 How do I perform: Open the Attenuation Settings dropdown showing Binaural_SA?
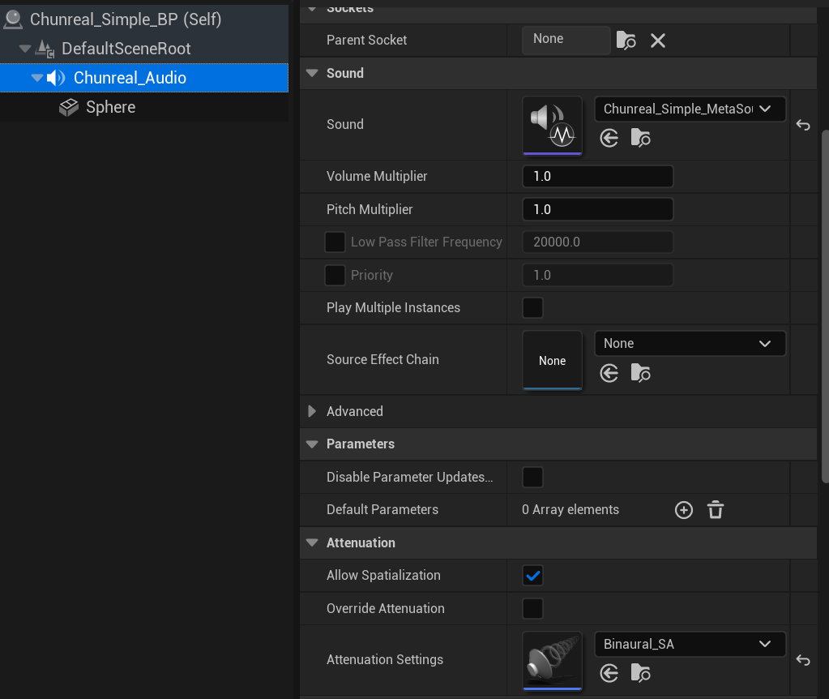point(689,644)
